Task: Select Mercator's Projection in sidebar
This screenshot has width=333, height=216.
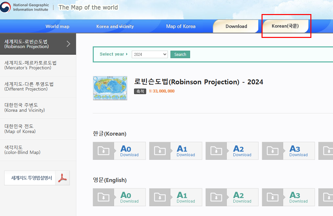Action: 38,65
